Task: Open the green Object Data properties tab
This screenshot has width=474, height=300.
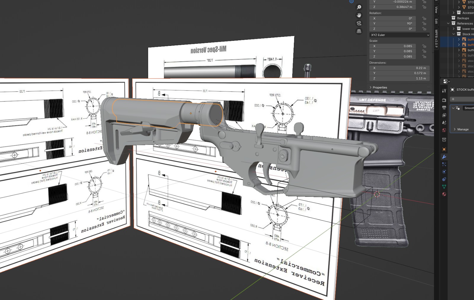Action: click(444, 187)
